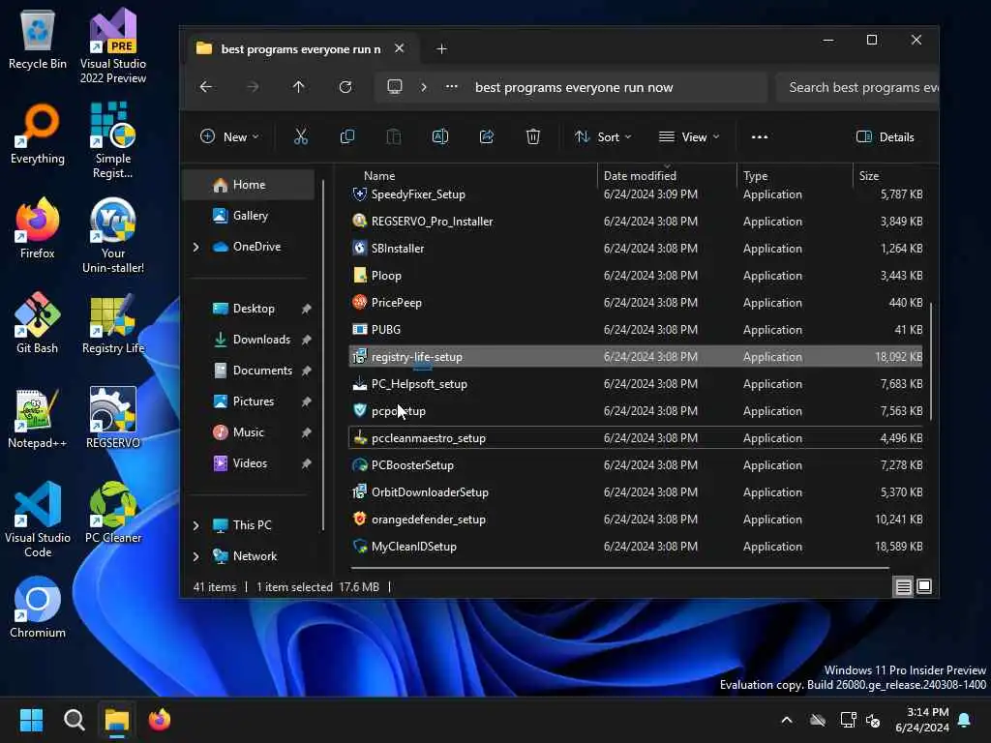
Task: Go up one folder level arrow
Action: (x=298, y=86)
